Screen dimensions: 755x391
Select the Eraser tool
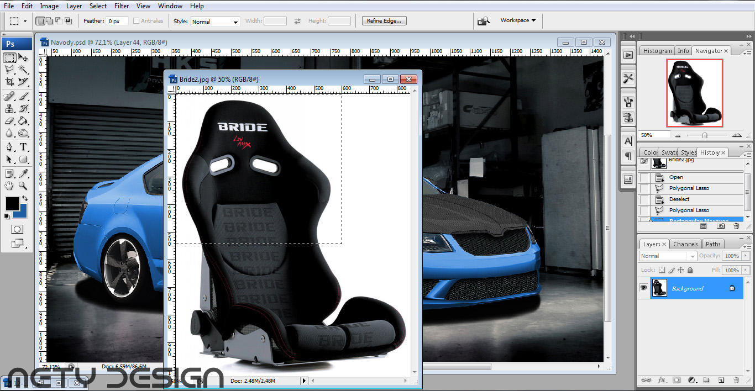9,120
